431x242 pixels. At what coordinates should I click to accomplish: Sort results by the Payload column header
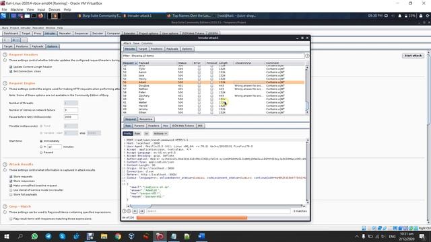click(x=157, y=63)
